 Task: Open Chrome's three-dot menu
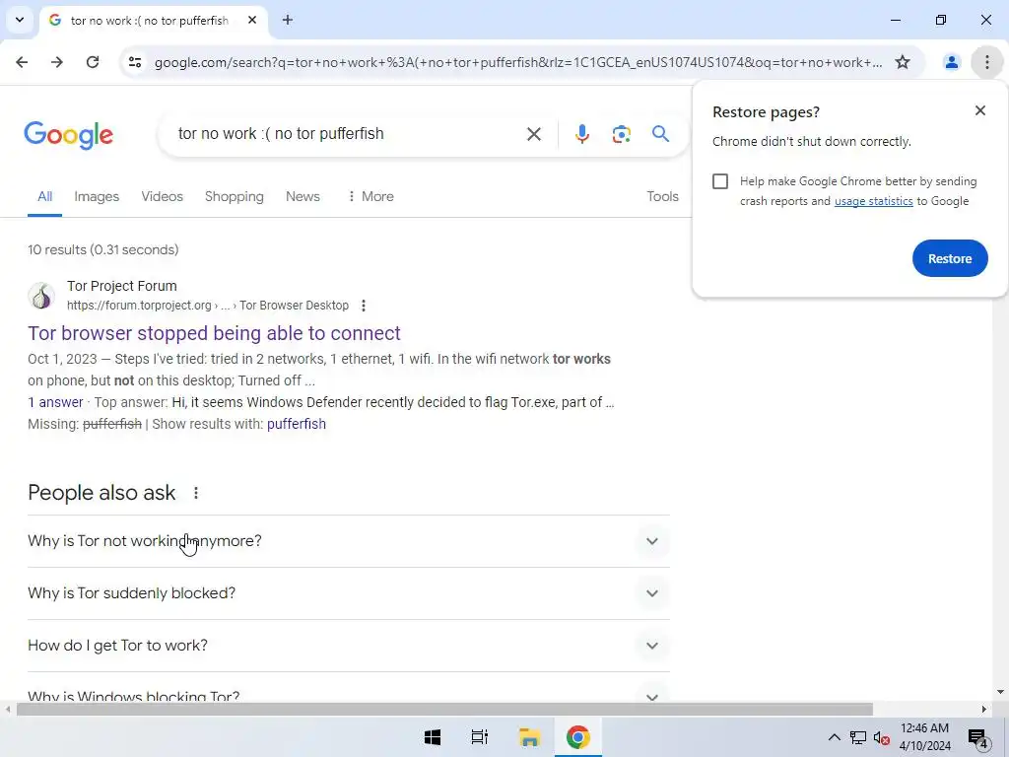click(987, 62)
